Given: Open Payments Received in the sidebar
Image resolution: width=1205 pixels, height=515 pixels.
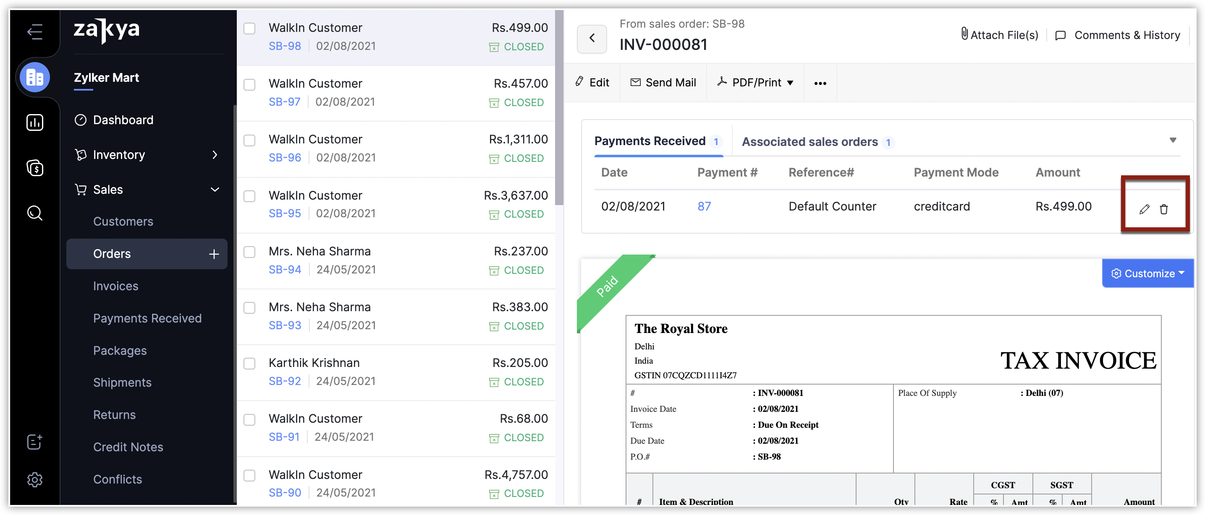Looking at the screenshot, I should coord(147,318).
